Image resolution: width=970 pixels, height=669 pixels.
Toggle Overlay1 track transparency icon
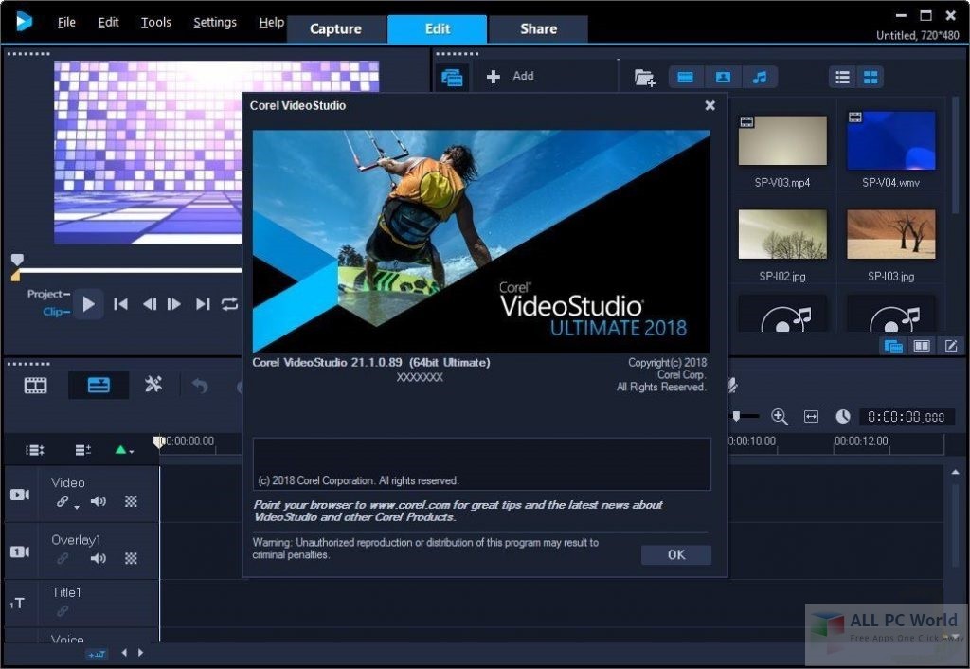131,558
